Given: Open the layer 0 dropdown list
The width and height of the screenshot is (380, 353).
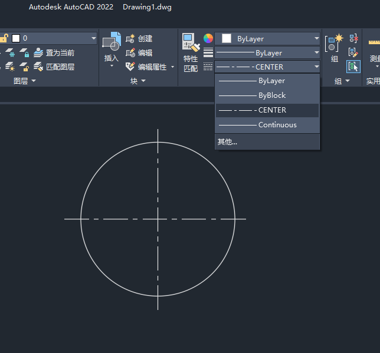Looking at the screenshot, I should click(93, 38).
